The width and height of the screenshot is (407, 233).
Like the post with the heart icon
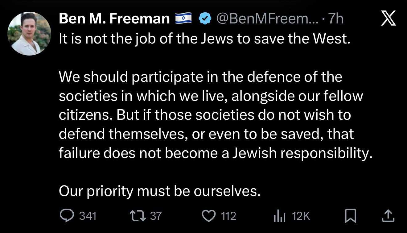click(x=209, y=216)
